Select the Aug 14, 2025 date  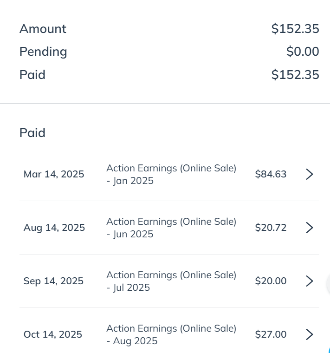(x=54, y=228)
